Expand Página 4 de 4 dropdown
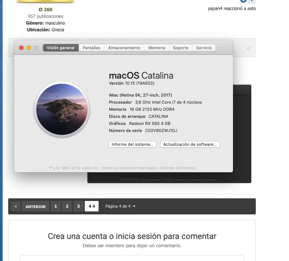This screenshot has height=261, width=289. tap(120, 206)
